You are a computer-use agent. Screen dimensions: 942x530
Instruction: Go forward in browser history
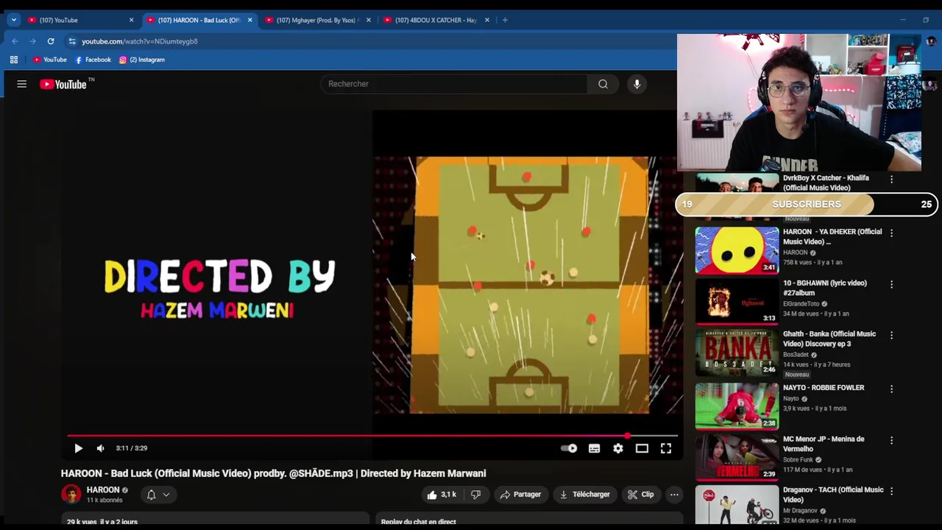click(32, 41)
